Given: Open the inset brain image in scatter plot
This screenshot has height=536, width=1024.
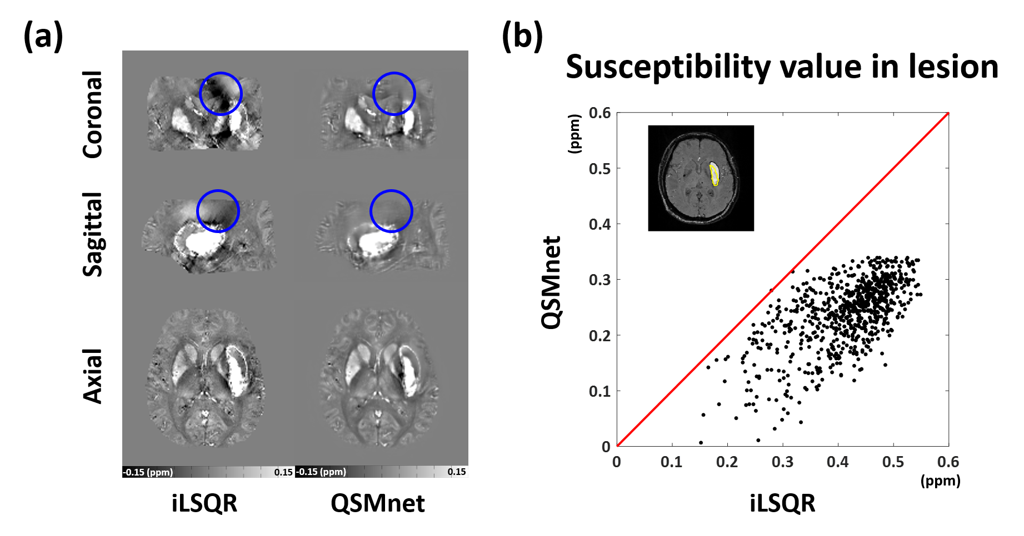Looking at the screenshot, I should tap(701, 178).
